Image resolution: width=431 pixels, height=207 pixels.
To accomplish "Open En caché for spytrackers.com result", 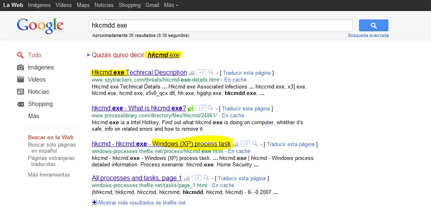I will 235,80.
